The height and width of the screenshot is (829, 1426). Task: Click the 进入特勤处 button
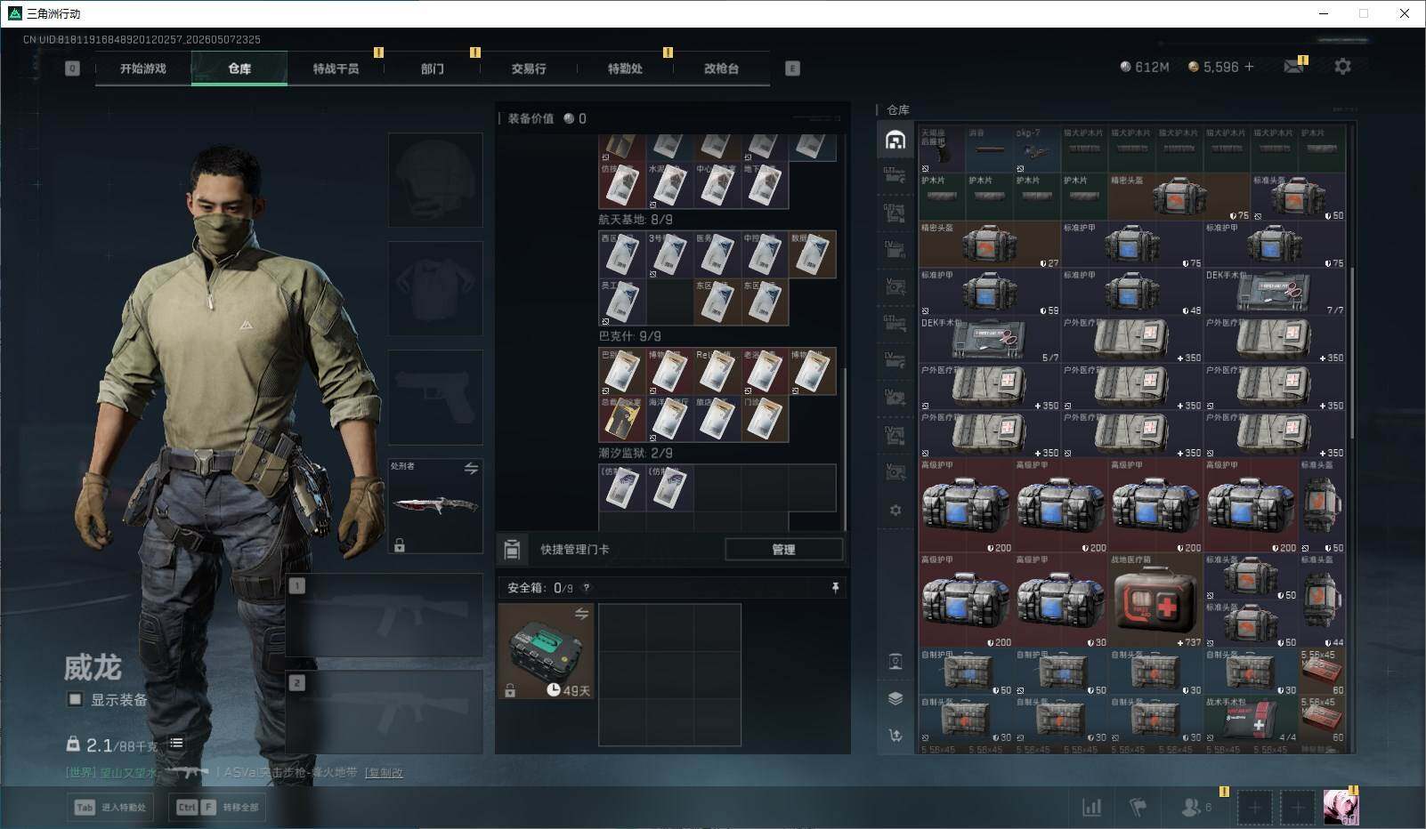(x=110, y=808)
